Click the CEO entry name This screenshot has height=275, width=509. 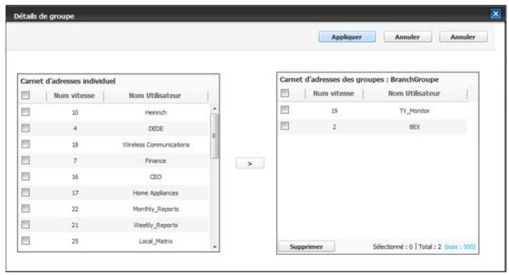pyautogui.click(x=155, y=177)
